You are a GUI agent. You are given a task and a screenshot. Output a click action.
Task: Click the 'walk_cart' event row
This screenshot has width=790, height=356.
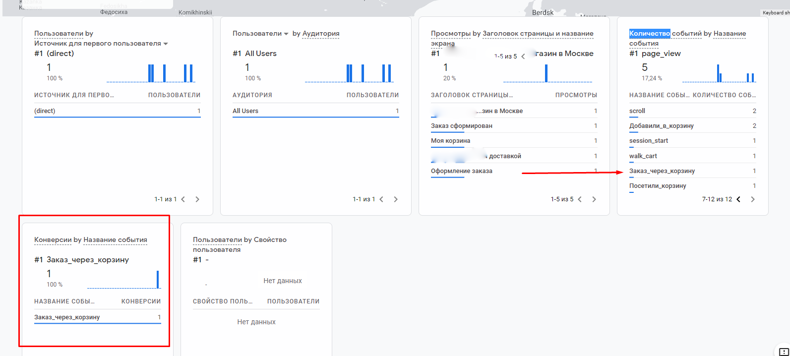tap(643, 156)
